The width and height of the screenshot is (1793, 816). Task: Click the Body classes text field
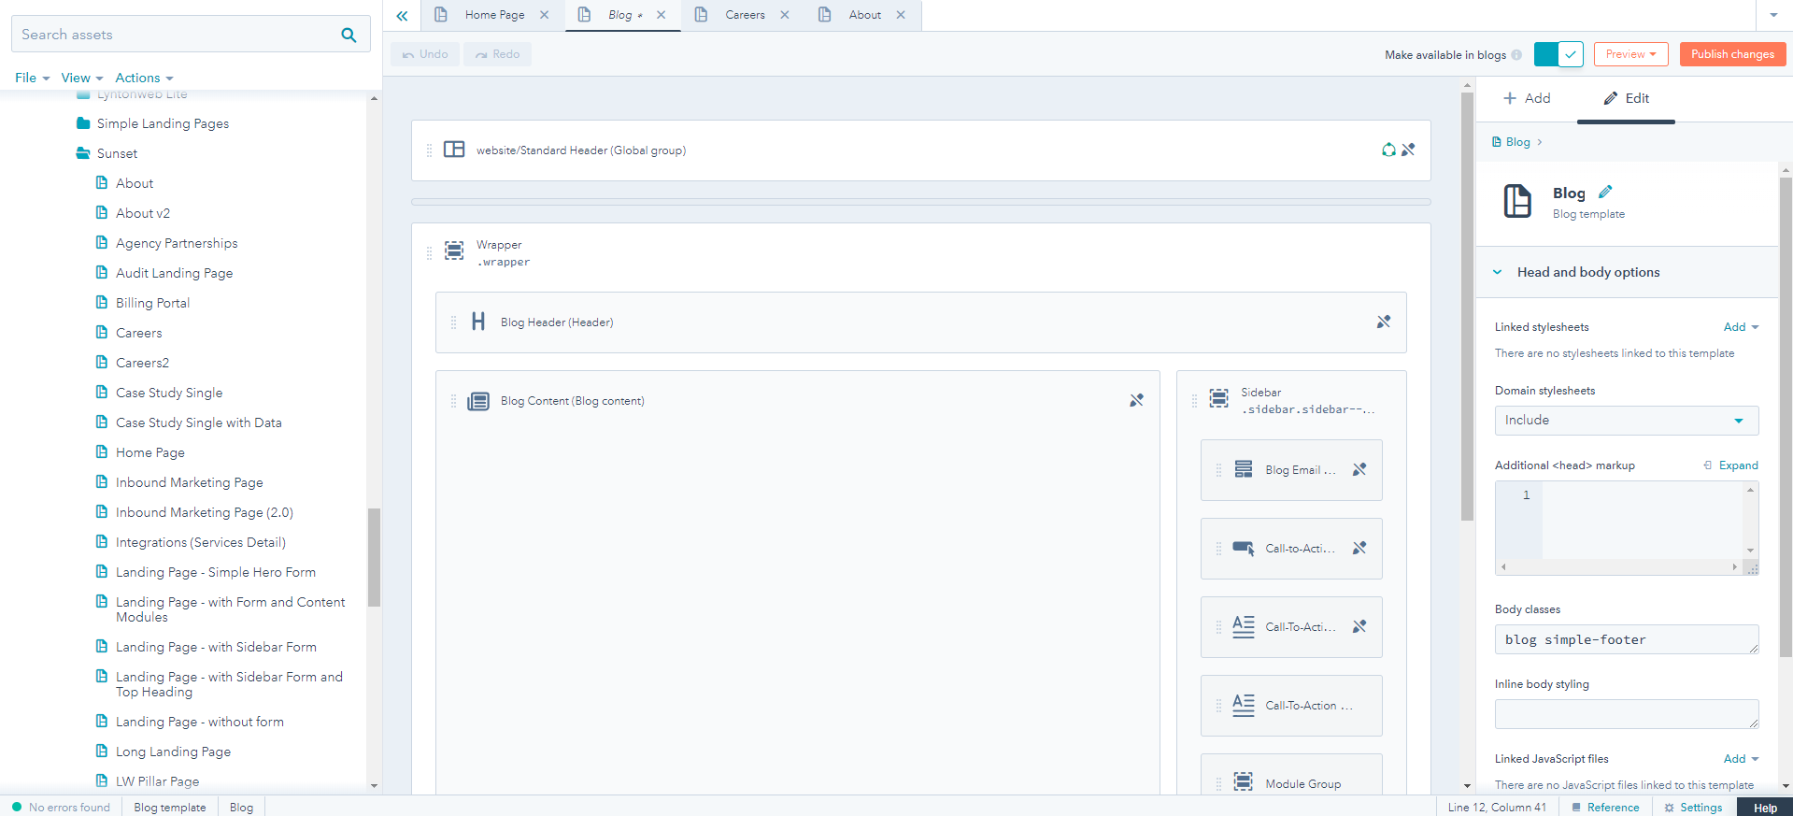[x=1627, y=639]
